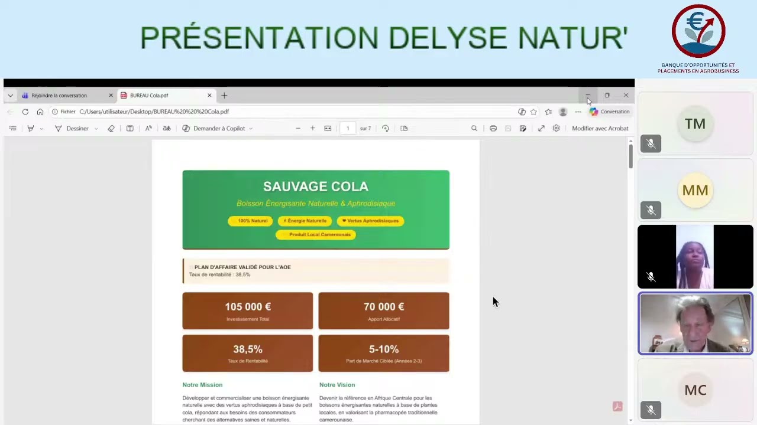
Task: Click the zoom in plus icon
Action: (312, 128)
